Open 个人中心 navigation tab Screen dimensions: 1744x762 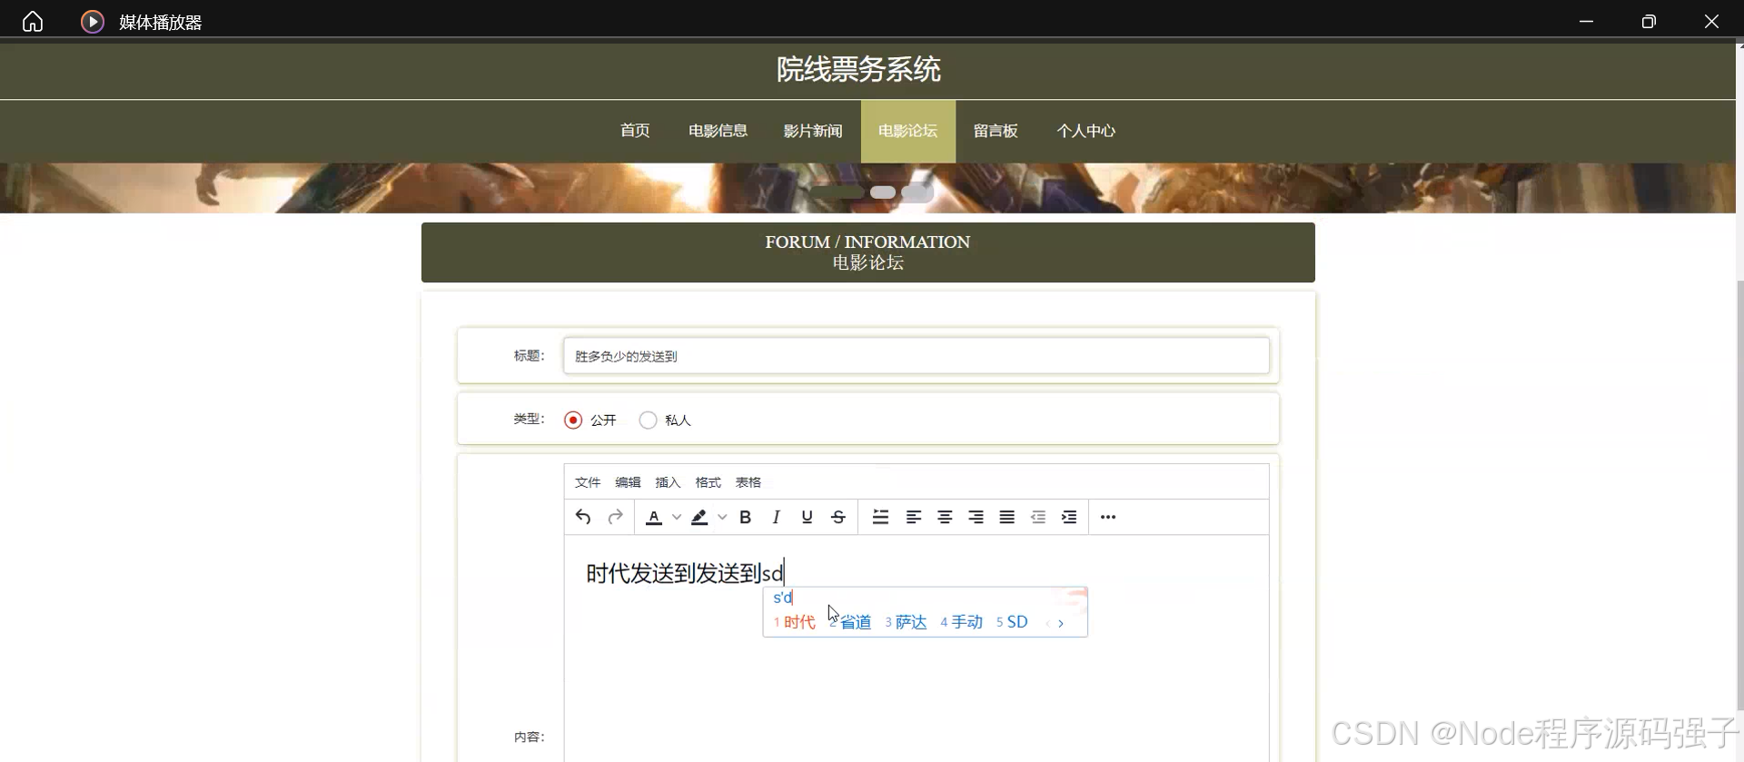click(1085, 131)
